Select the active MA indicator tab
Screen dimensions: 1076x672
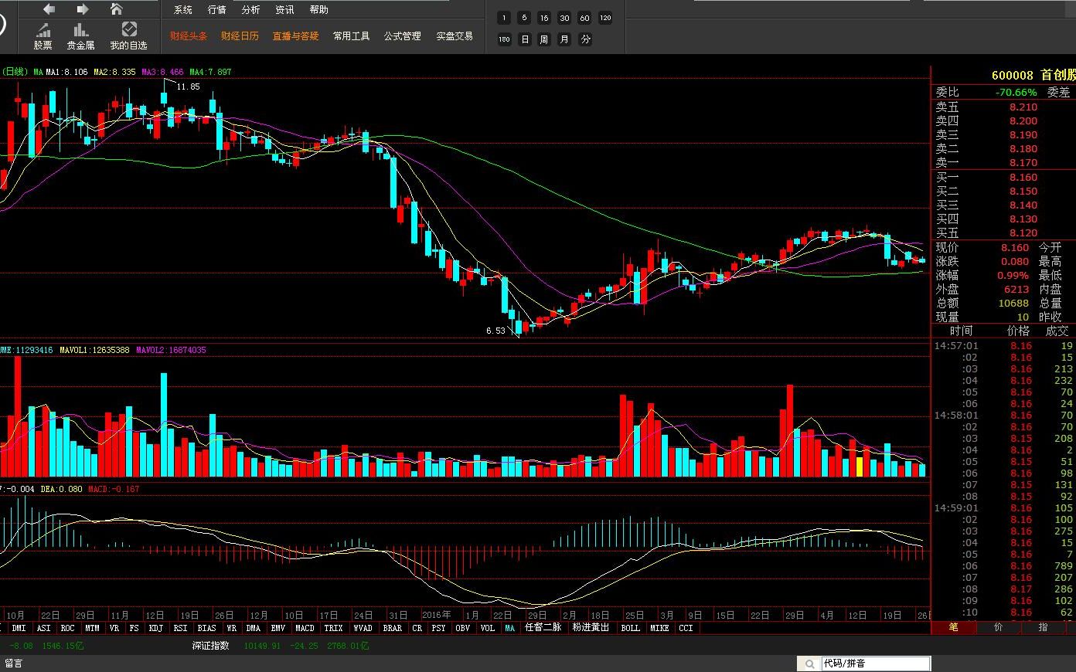pos(510,628)
